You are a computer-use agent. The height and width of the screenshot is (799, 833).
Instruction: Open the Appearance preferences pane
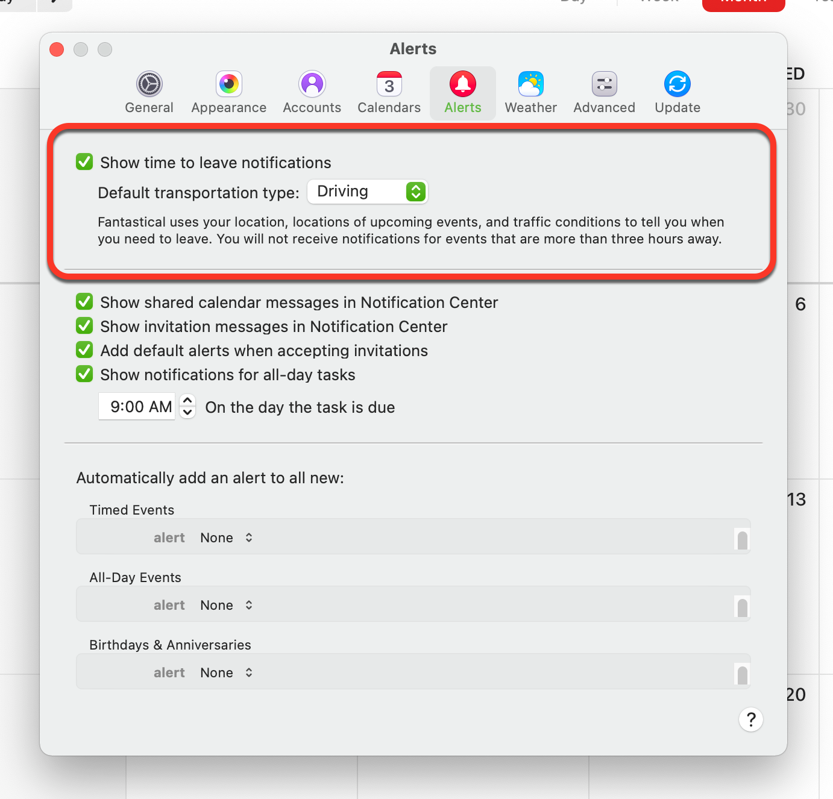228,93
